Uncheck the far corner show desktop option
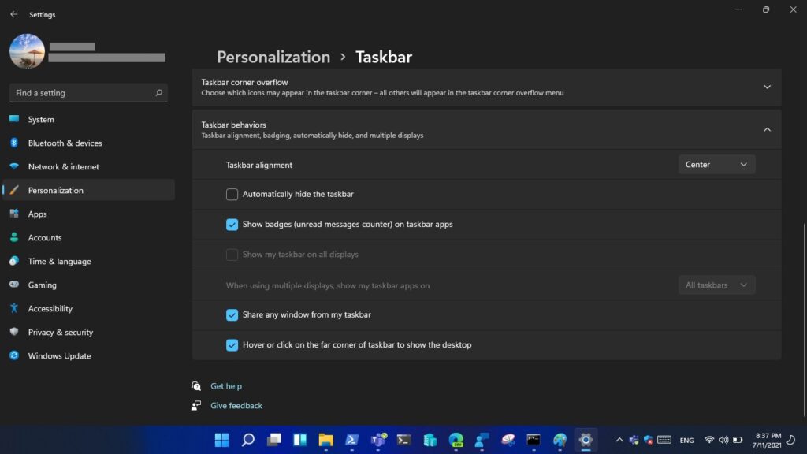 pyautogui.click(x=232, y=345)
